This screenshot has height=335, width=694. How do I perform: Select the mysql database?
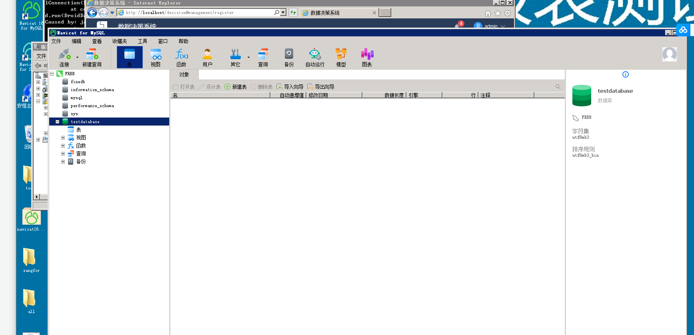coord(76,98)
